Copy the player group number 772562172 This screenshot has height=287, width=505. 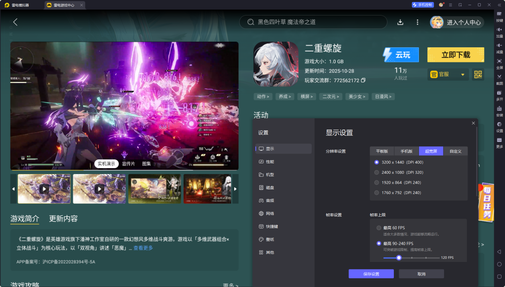pyautogui.click(x=363, y=80)
